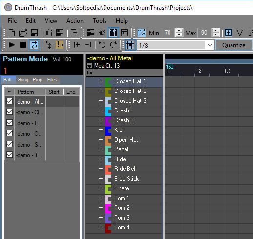Viewport: 253px width, 239px height.
Task: Click the Pattern column header
Action: [30, 92]
